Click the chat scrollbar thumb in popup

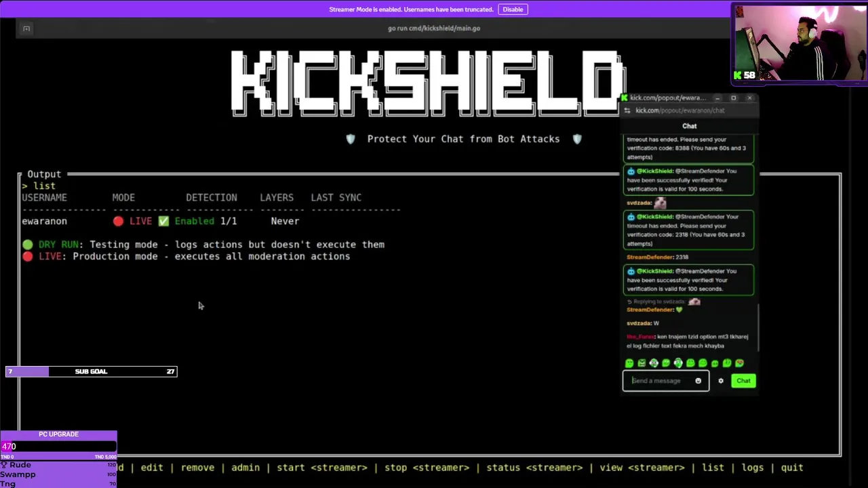coord(757,327)
